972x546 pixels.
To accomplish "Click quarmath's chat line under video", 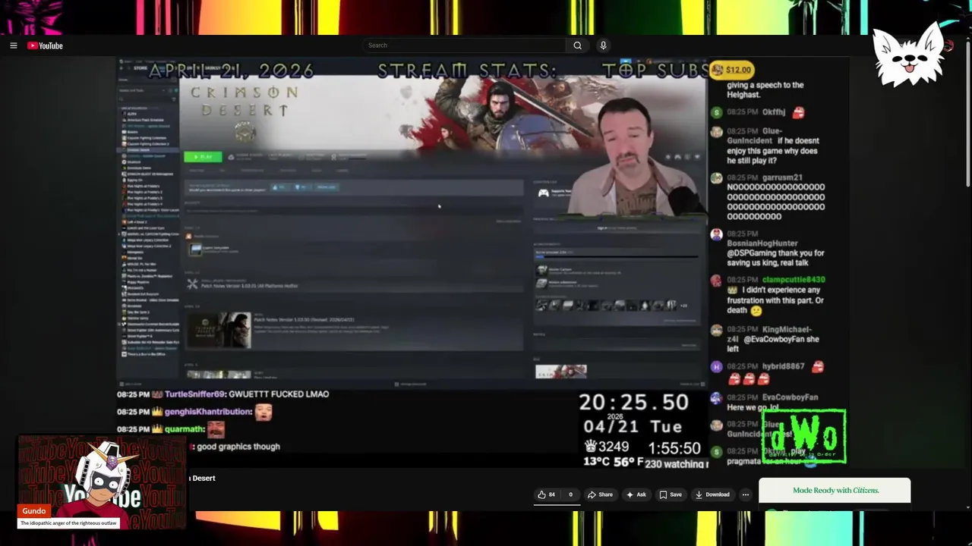I will [172, 429].
